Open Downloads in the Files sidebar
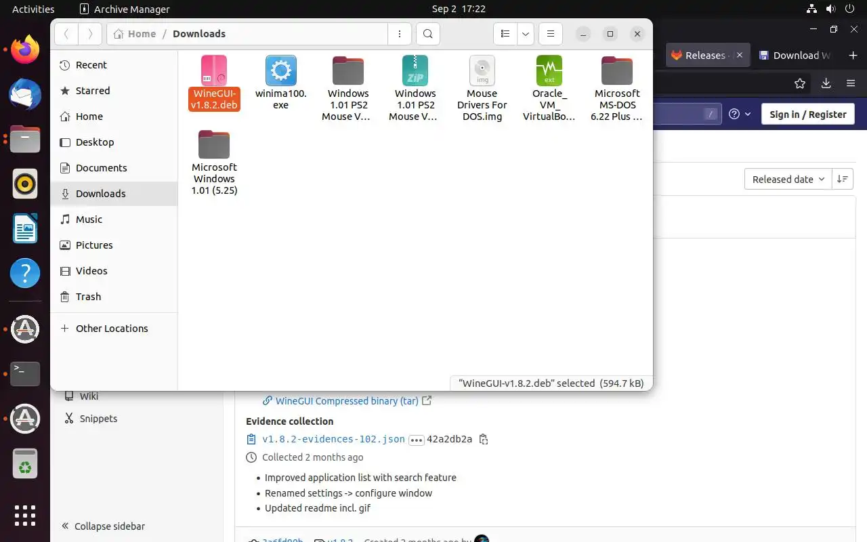 114,194
